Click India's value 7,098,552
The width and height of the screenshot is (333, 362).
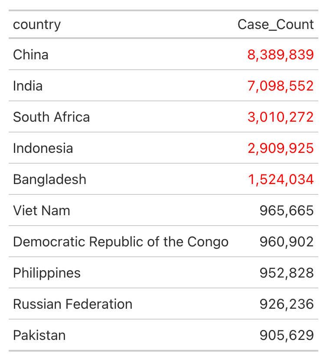[281, 86]
